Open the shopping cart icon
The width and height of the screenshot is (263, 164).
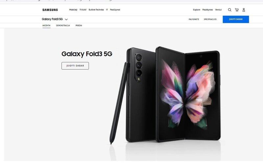pos(237,10)
